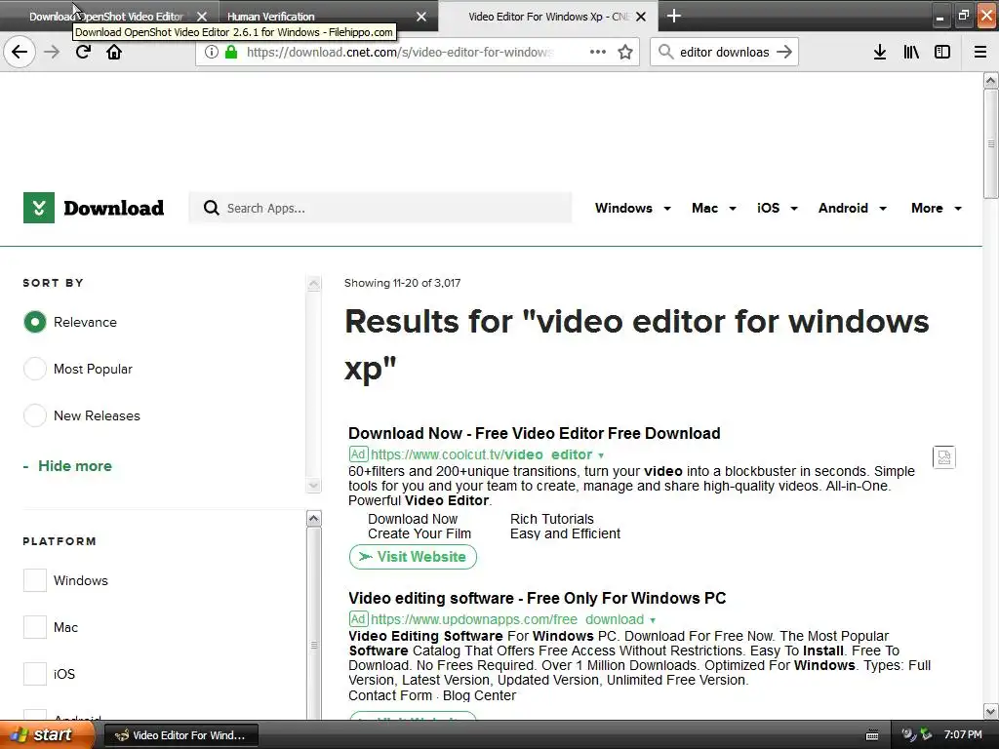Check the Windows platform checkbox
The height and width of the screenshot is (749, 999).
[x=35, y=580]
